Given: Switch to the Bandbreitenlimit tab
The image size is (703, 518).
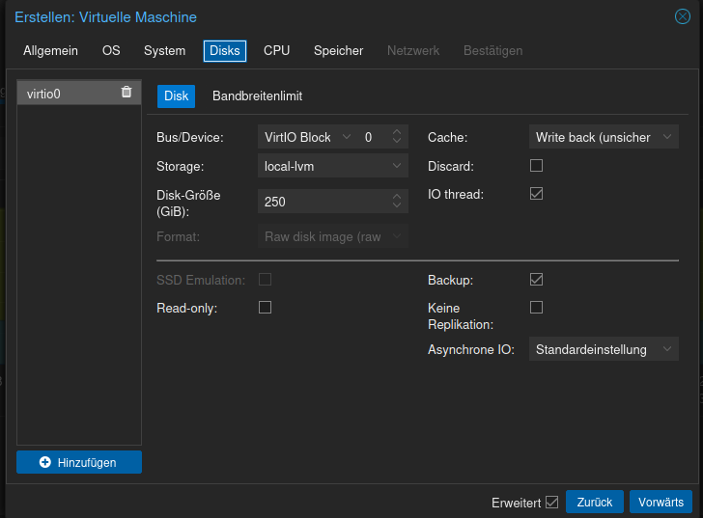Looking at the screenshot, I should pyautogui.click(x=258, y=96).
